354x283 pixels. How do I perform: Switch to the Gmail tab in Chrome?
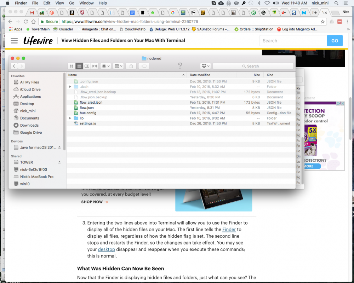point(32,13)
